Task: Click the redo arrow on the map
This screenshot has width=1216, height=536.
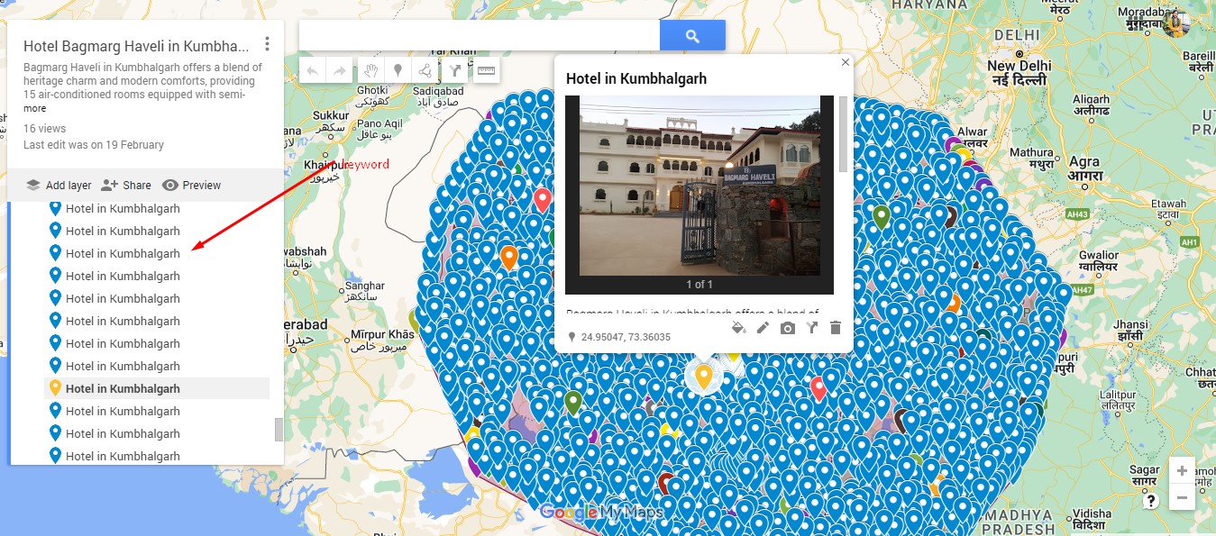Action: 340,69
